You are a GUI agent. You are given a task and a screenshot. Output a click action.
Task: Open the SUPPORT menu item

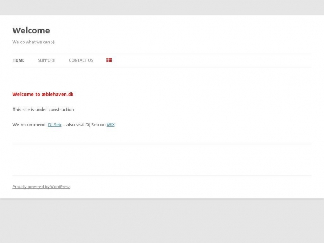[x=46, y=60]
